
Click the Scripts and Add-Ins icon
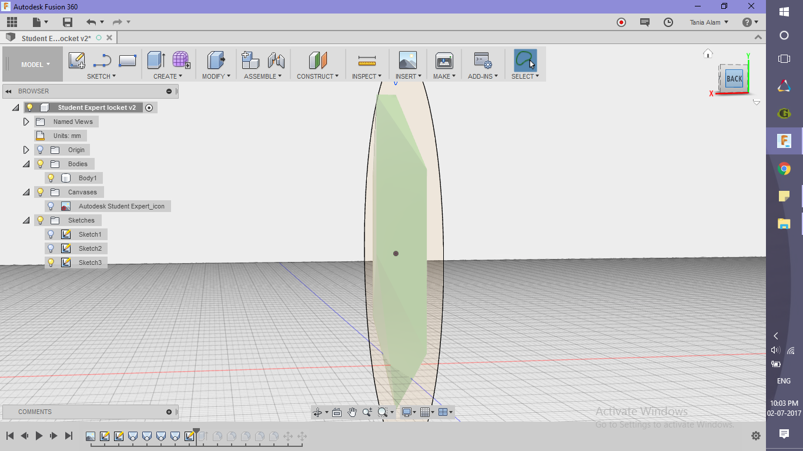[x=483, y=60]
